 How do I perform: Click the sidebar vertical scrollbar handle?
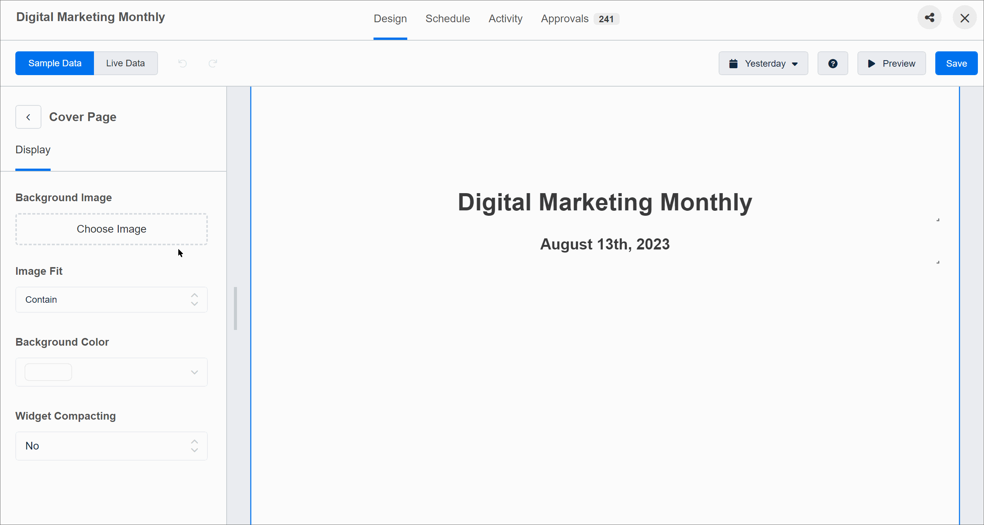(x=235, y=308)
